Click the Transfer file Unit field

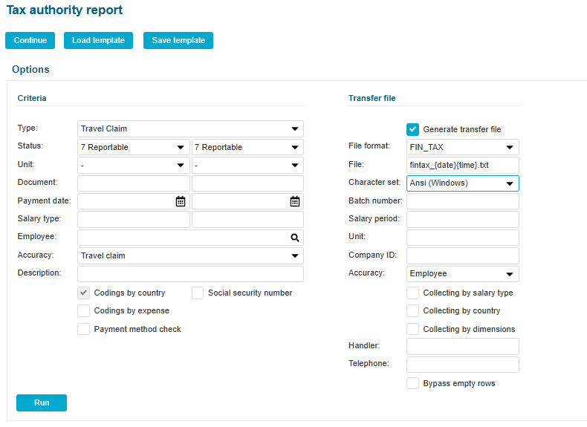(x=463, y=238)
